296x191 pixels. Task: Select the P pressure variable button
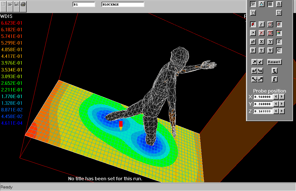253,50
